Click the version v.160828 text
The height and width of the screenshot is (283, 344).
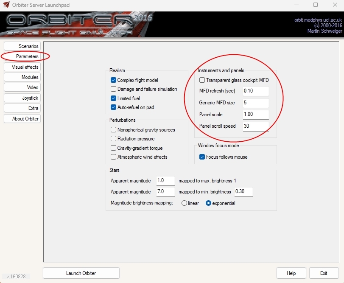pyautogui.click(x=16, y=276)
